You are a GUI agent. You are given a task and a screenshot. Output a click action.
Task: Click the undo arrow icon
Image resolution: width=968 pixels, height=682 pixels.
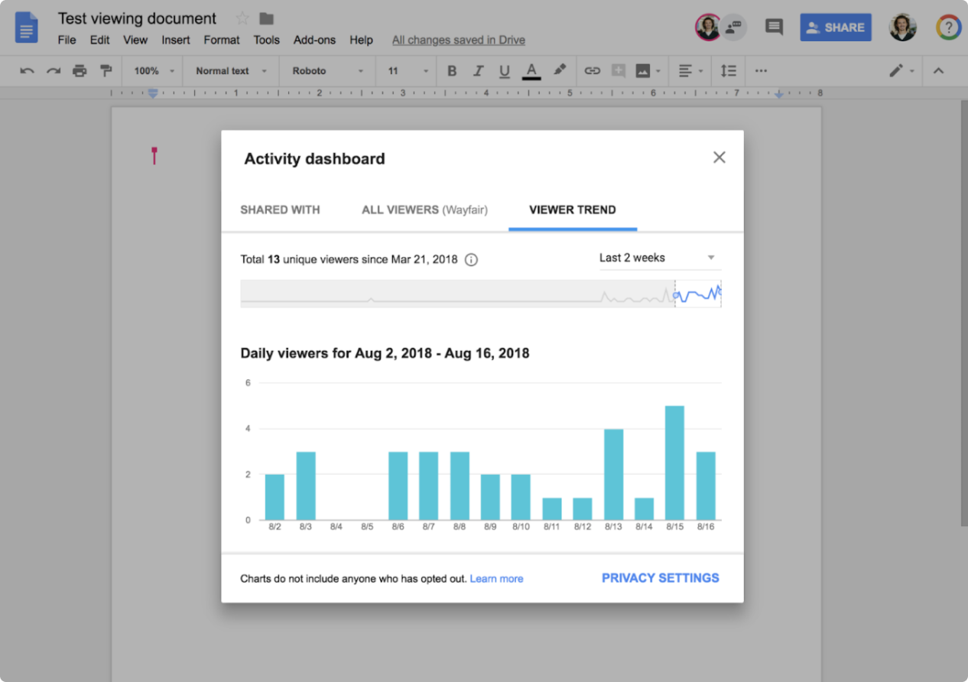coord(28,71)
